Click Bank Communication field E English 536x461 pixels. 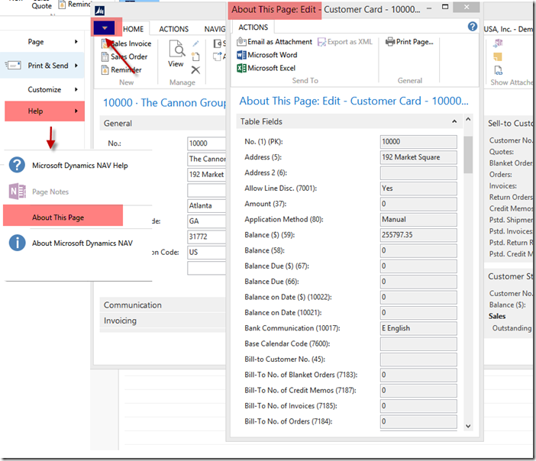click(418, 328)
